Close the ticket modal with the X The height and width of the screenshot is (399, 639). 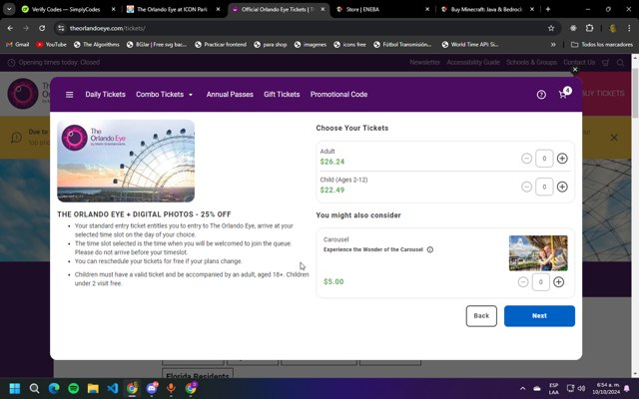tap(575, 70)
